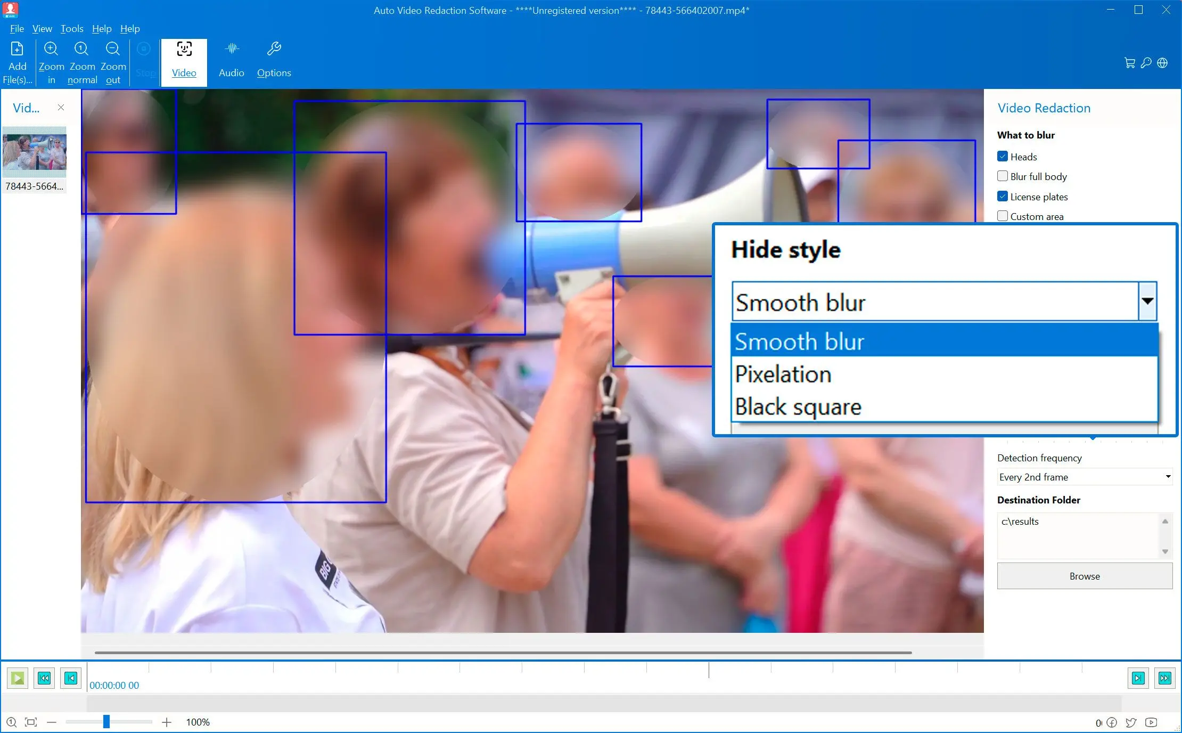Click the zoom level slider handle

click(106, 722)
